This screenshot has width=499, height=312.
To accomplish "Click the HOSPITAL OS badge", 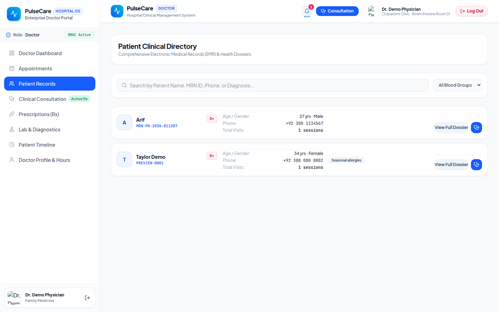I will tap(68, 11).
